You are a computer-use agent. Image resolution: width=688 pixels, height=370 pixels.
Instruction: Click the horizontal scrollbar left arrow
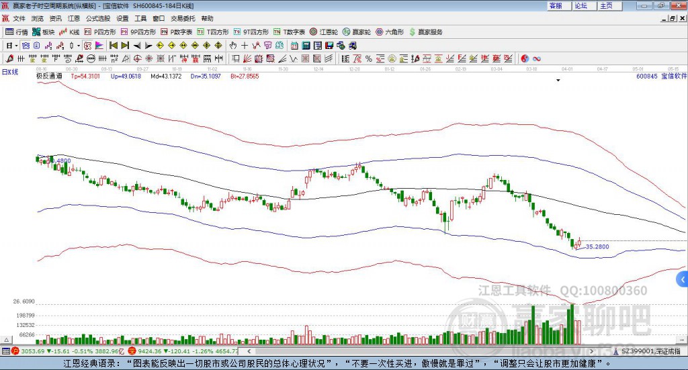[x=249, y=351]
